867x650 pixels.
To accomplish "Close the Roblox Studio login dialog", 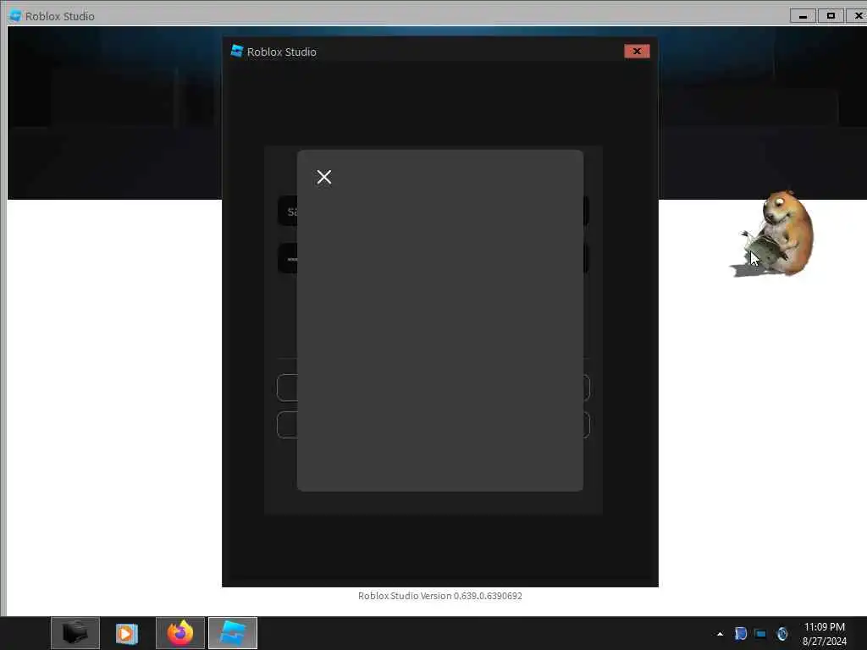I will point(637,52).
